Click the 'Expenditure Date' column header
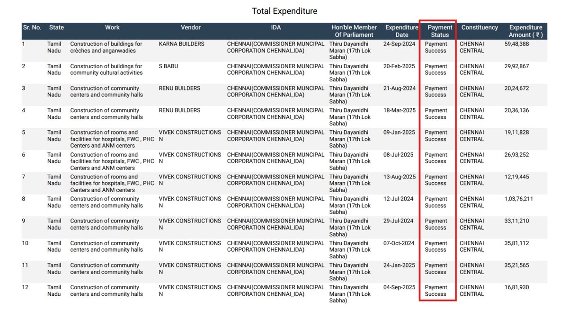Image resolution: width=568 pixels, height=319 pixels. (x=402, y=31)
